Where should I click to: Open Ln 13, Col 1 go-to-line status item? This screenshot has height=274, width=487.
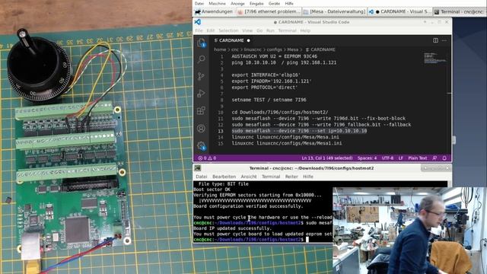(x=326, y=158)
